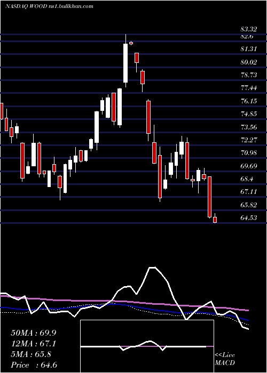This screenshot has width=267, height=373.
Task: Click the Price : 64.6 readout
Action: coord(34,365)
